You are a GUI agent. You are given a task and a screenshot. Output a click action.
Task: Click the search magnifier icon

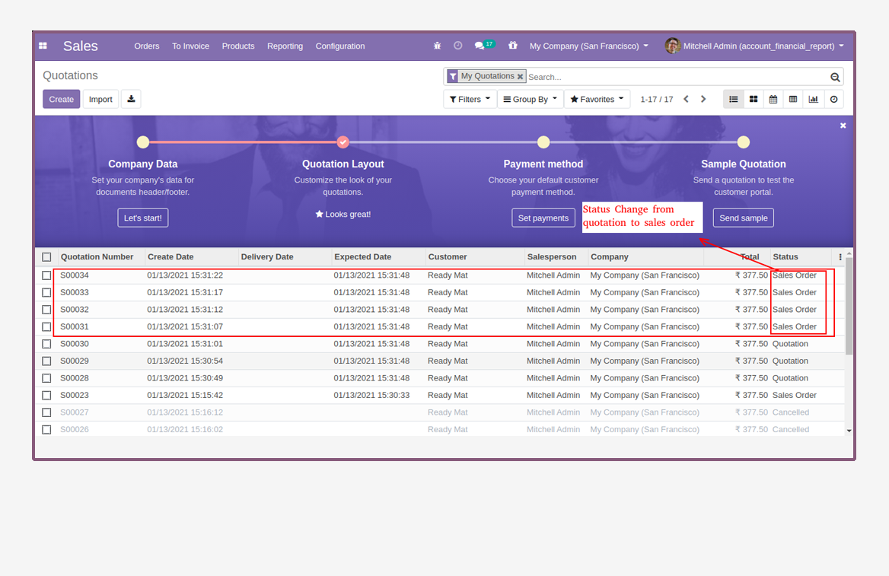click(x=834, y=77)
